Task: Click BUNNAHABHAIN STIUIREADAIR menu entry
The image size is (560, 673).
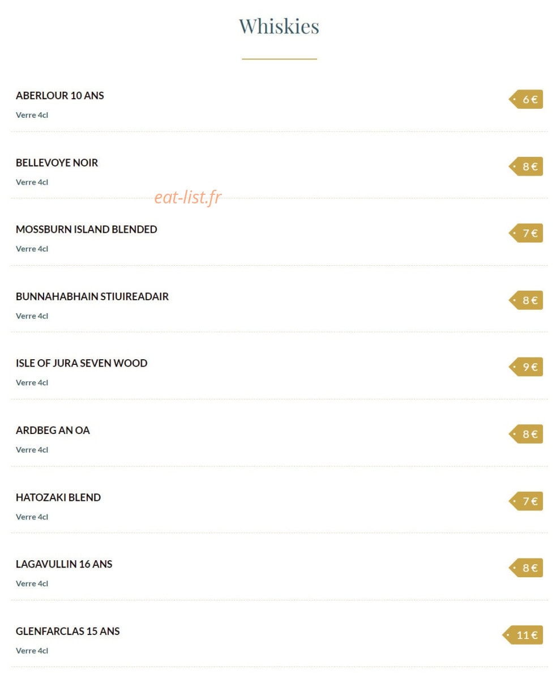Action: click(x=92, y=297)
